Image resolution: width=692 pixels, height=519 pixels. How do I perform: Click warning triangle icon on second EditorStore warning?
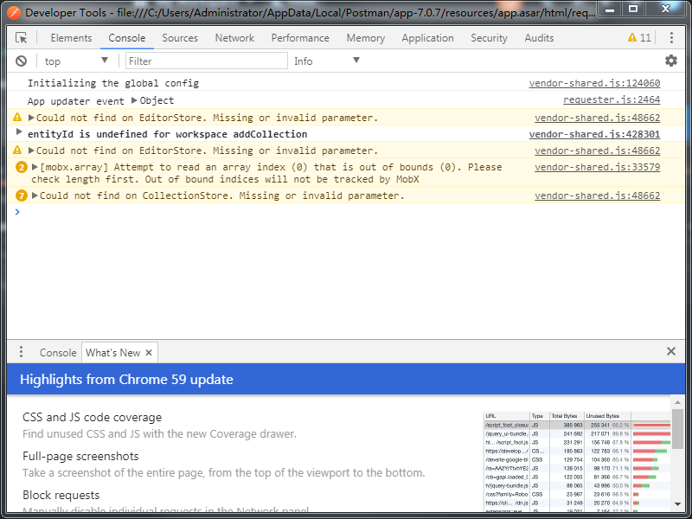pos(17,150)
